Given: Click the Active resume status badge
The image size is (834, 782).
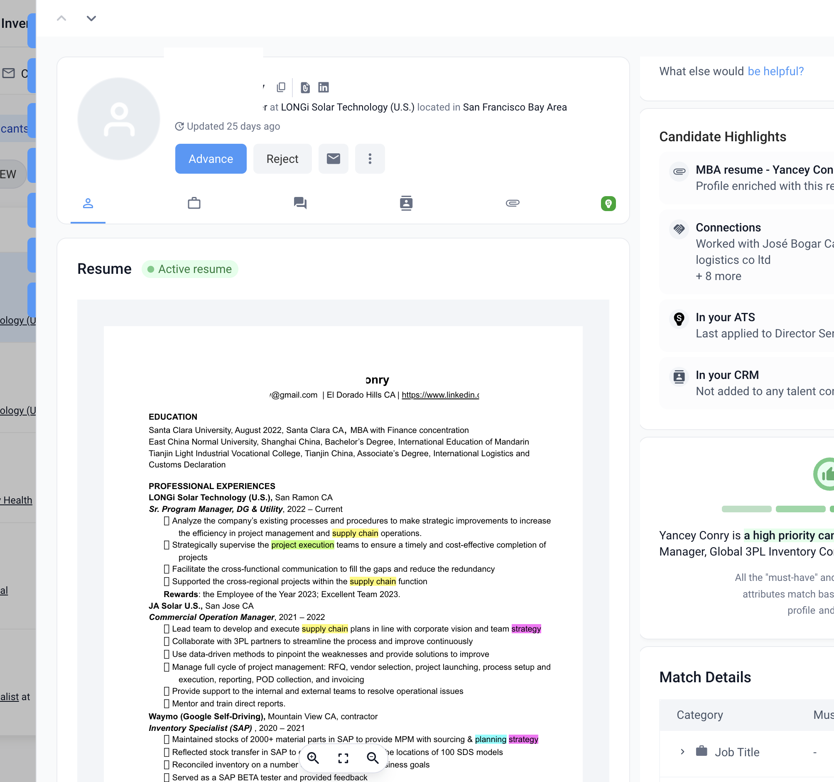Looking at the screenshot, I should pyautogui.click(x=190, y=269).
